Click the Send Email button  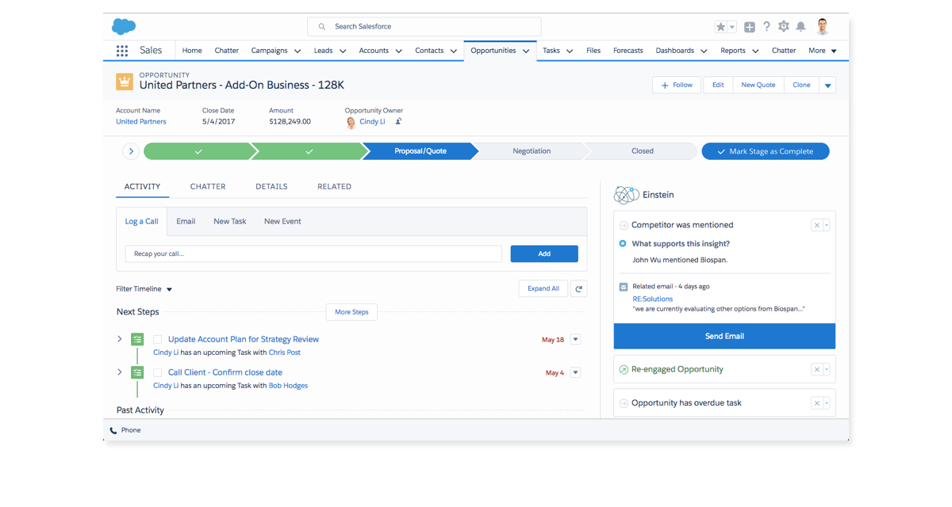(724, 336)
